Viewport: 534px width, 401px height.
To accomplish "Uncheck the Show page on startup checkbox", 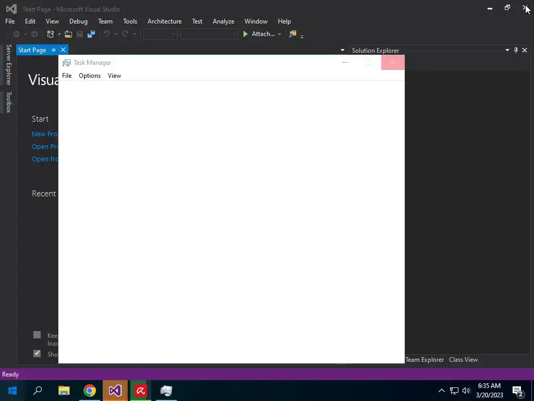I will [37, 353].
